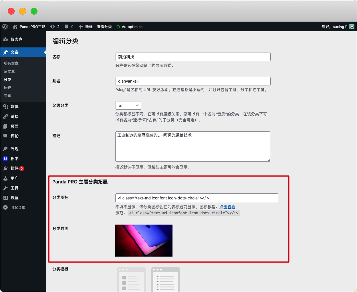Click the 仪表盘 dashboard icon
This screenshot has width=357, height=292.
(x=5, y=39)
